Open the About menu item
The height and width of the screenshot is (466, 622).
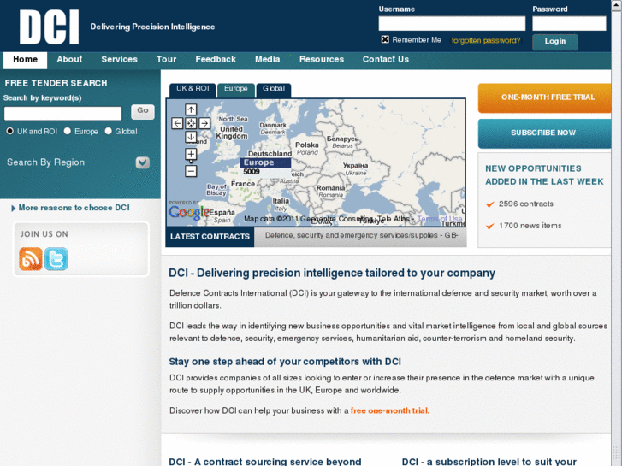[x=69, y=60]
